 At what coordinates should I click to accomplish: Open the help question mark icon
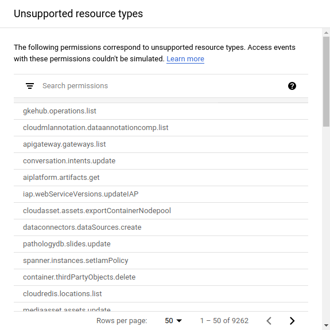pyautogui.click(x=292, y=86)
